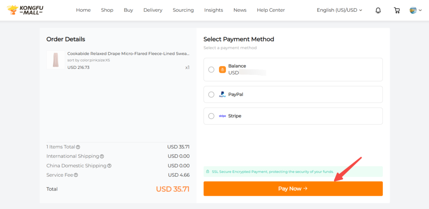Select the Balance payment radio button
The image size is (429, 209).
211,70
